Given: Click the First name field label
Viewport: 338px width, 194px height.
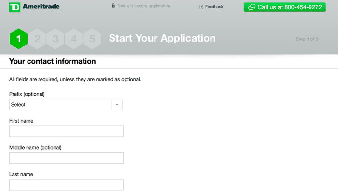Looking at the screenshot, I should pyautogui.click(x=21, y=121).
